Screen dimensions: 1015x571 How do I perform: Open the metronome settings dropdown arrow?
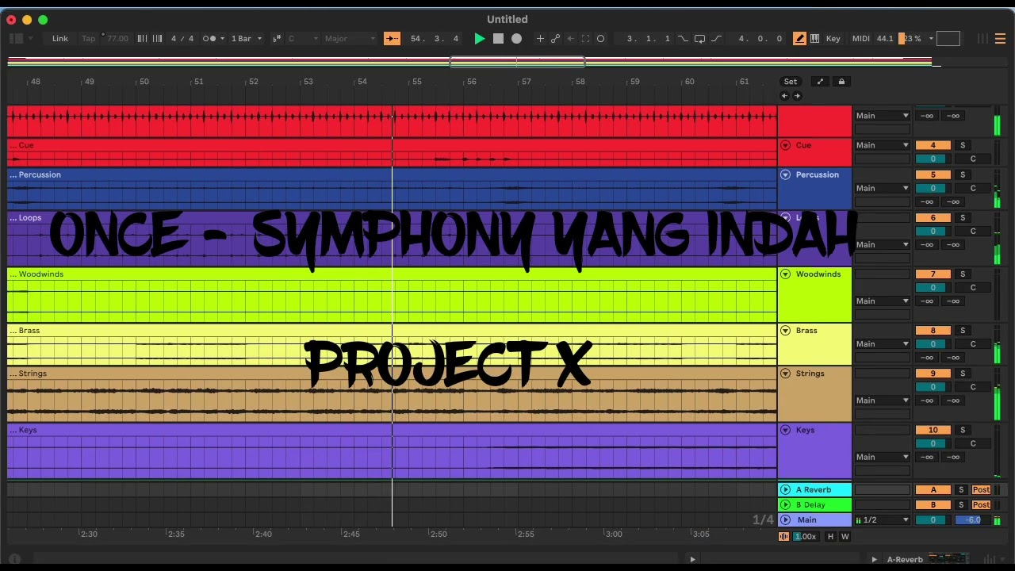click(222, 38)
